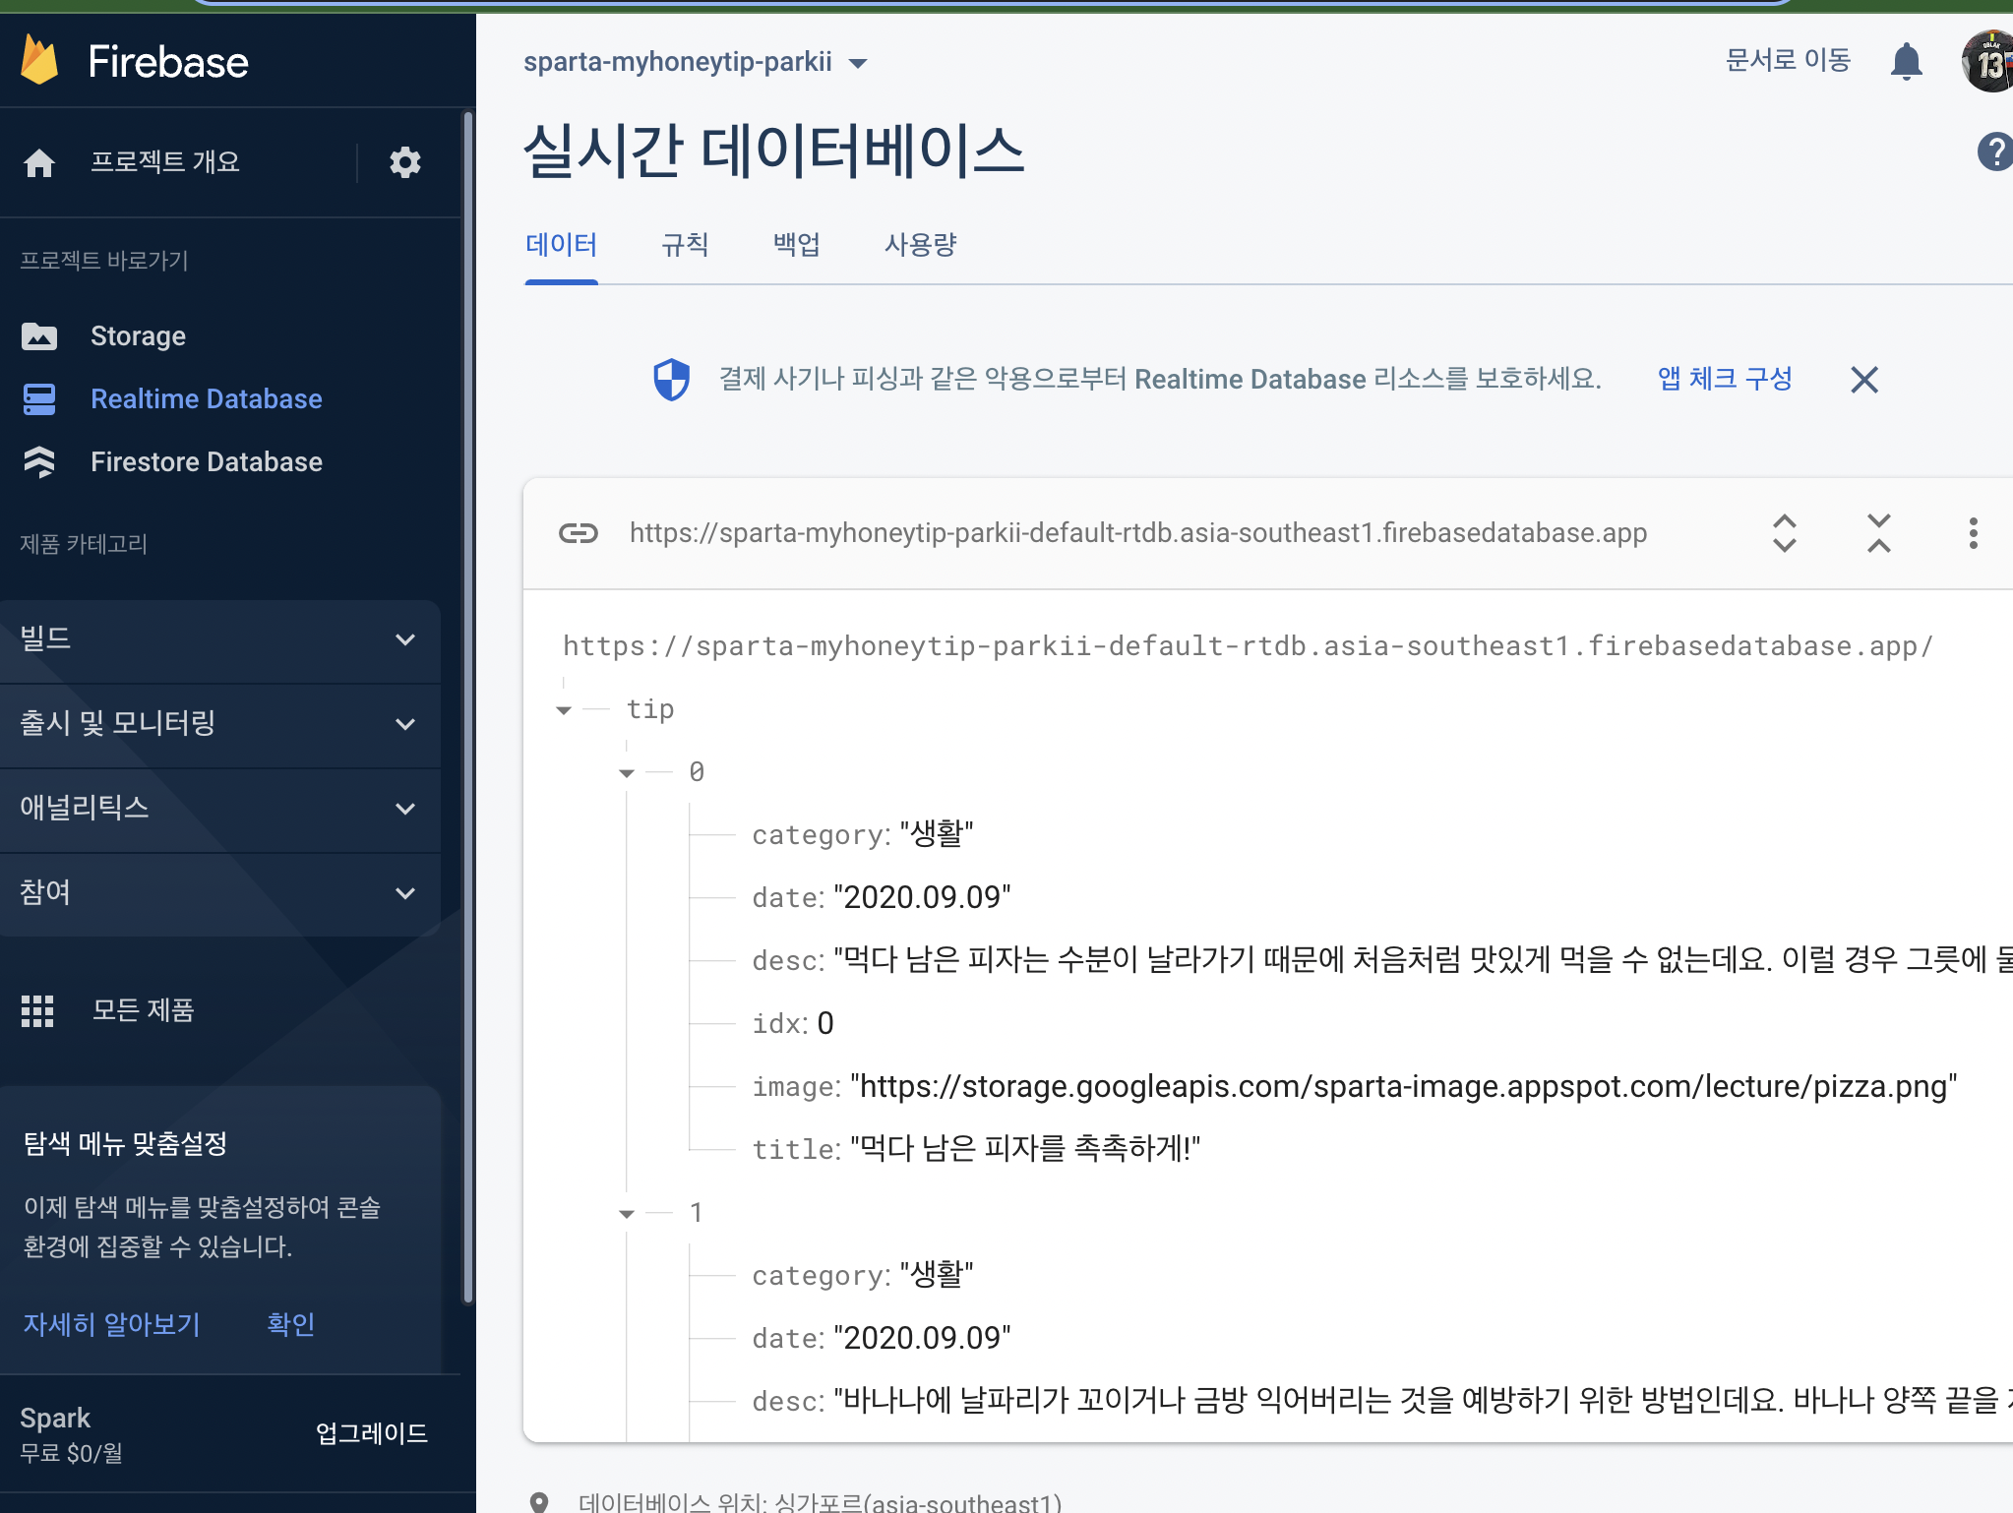Switch to the 백업 tab
Image resolution: width=2013 pixels, height=1513 pixels.
(x=797, y=245)
